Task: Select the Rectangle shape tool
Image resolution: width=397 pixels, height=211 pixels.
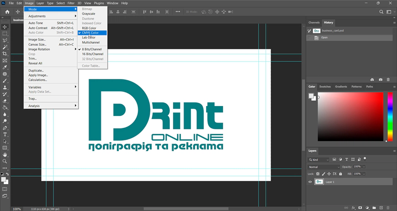Action: pyautogui.click(x=5, y=148)
